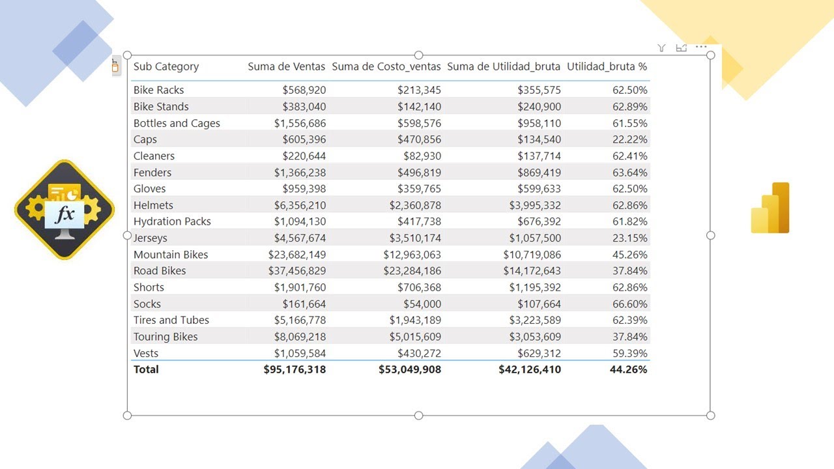Screen dimensions: 834x469
Task: Select the Bike Racks row label
Action: coord(158,90)
